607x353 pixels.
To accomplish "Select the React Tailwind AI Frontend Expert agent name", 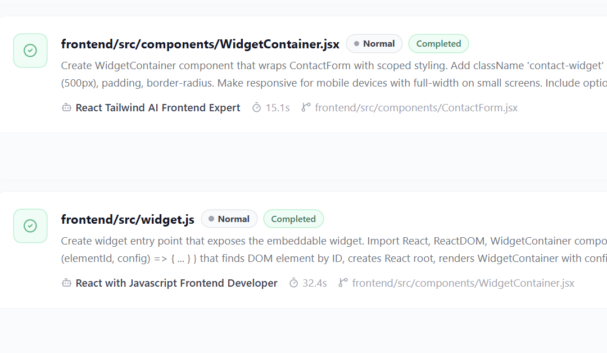I will 158,107.
